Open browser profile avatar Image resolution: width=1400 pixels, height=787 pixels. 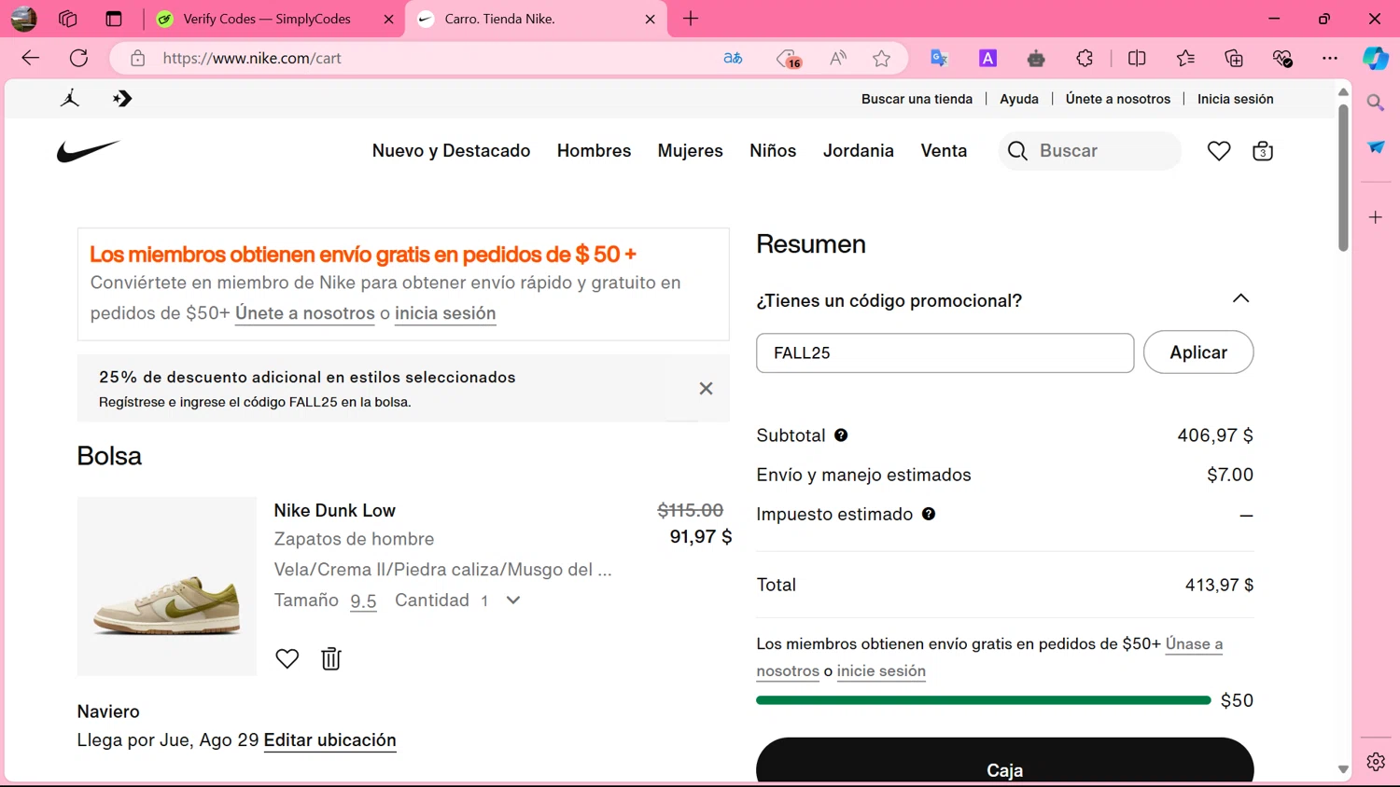click(x=23, y=19)
